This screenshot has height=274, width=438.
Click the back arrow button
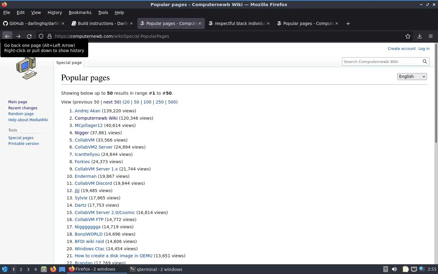coord(7,36)
